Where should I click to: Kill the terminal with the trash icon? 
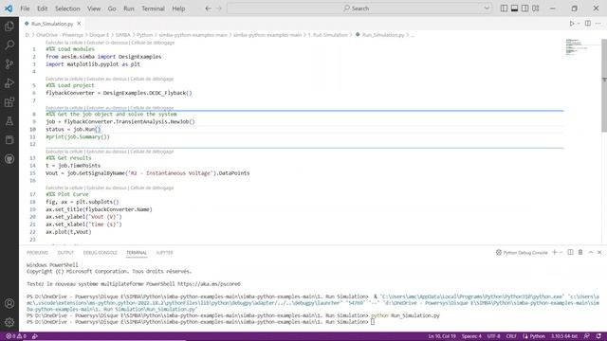580,253
